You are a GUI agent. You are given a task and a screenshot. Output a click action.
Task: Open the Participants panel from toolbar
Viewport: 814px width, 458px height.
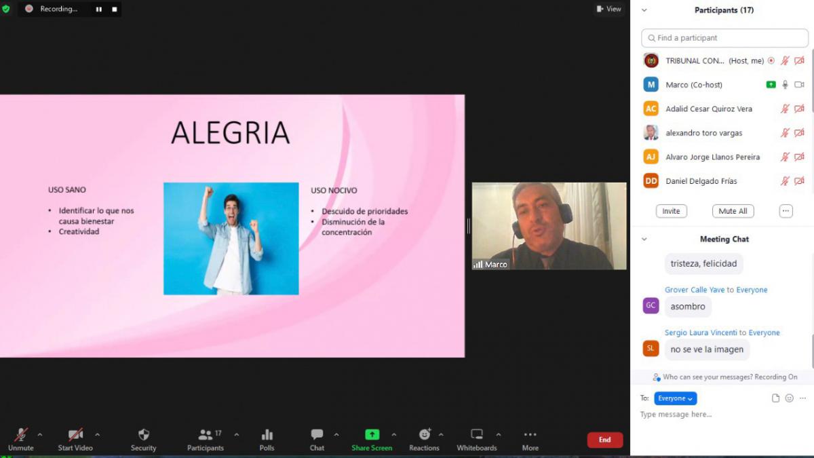click(x=205, y=435)
